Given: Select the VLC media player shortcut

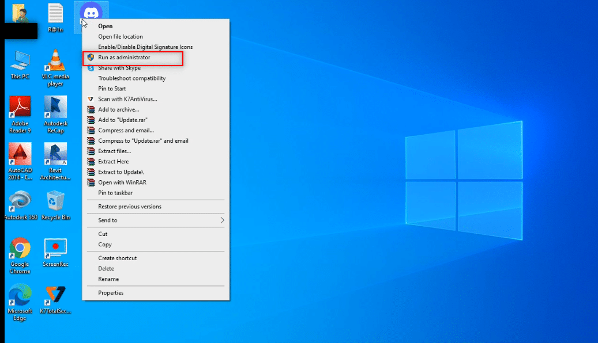Looking at the screenshot, I should pyautogui.click(x=55, y=68).
